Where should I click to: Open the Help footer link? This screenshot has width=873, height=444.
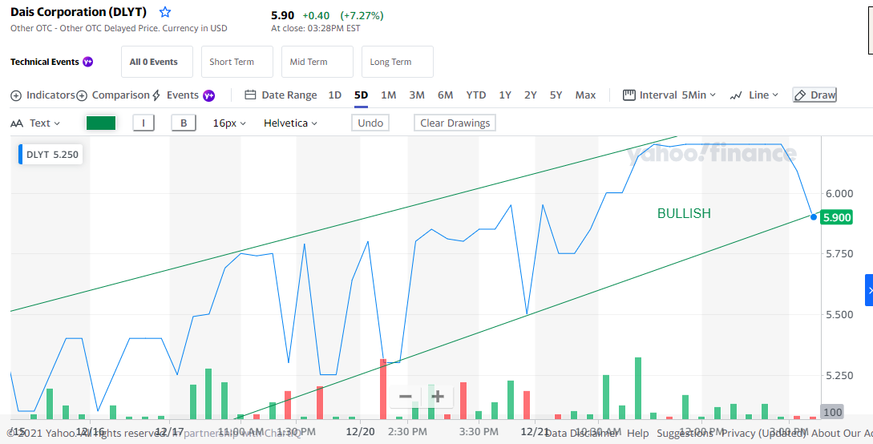(638, 433)
